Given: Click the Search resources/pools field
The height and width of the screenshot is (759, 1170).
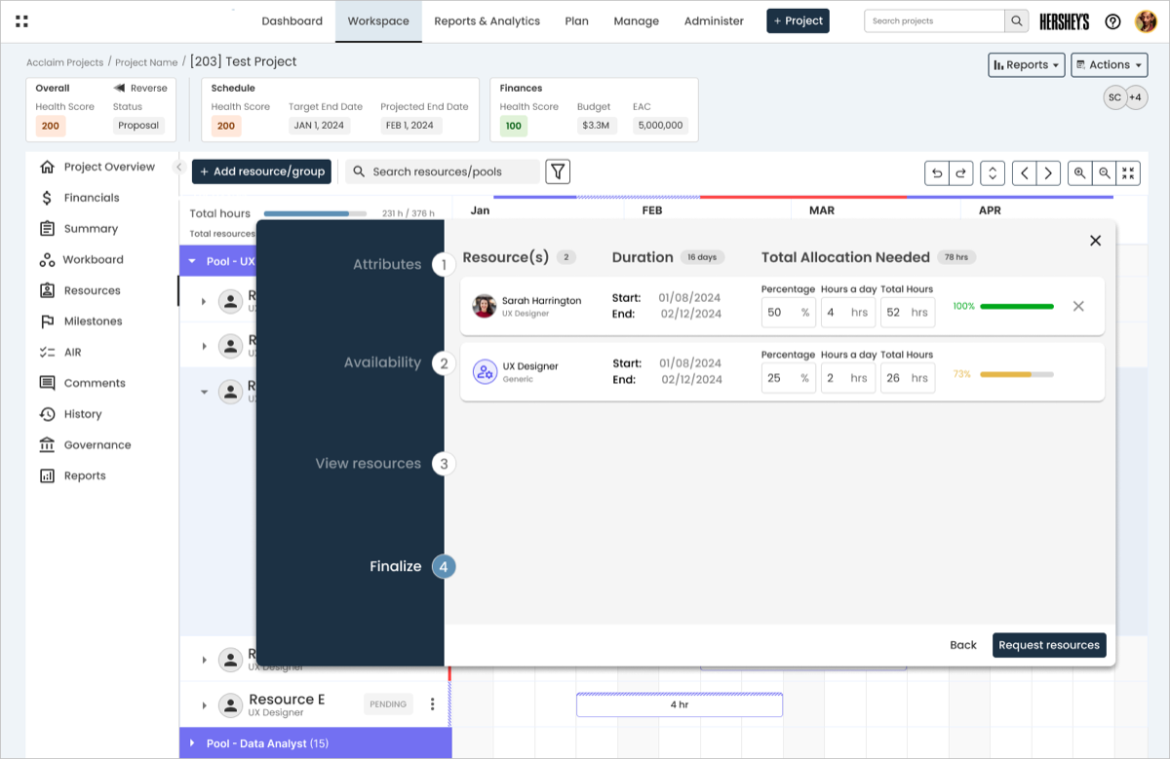Looking at the screenshot, I should [443, 171].
